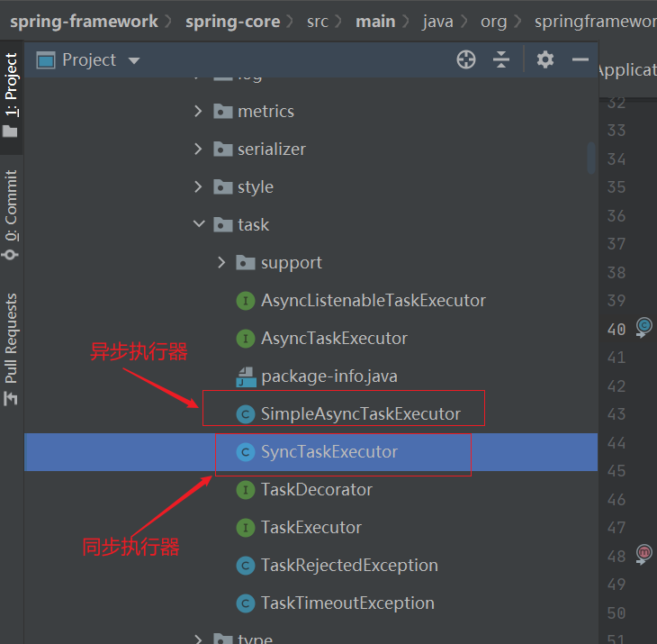
Task: Expand the type folder at bottom
Action: pos(198,639)
